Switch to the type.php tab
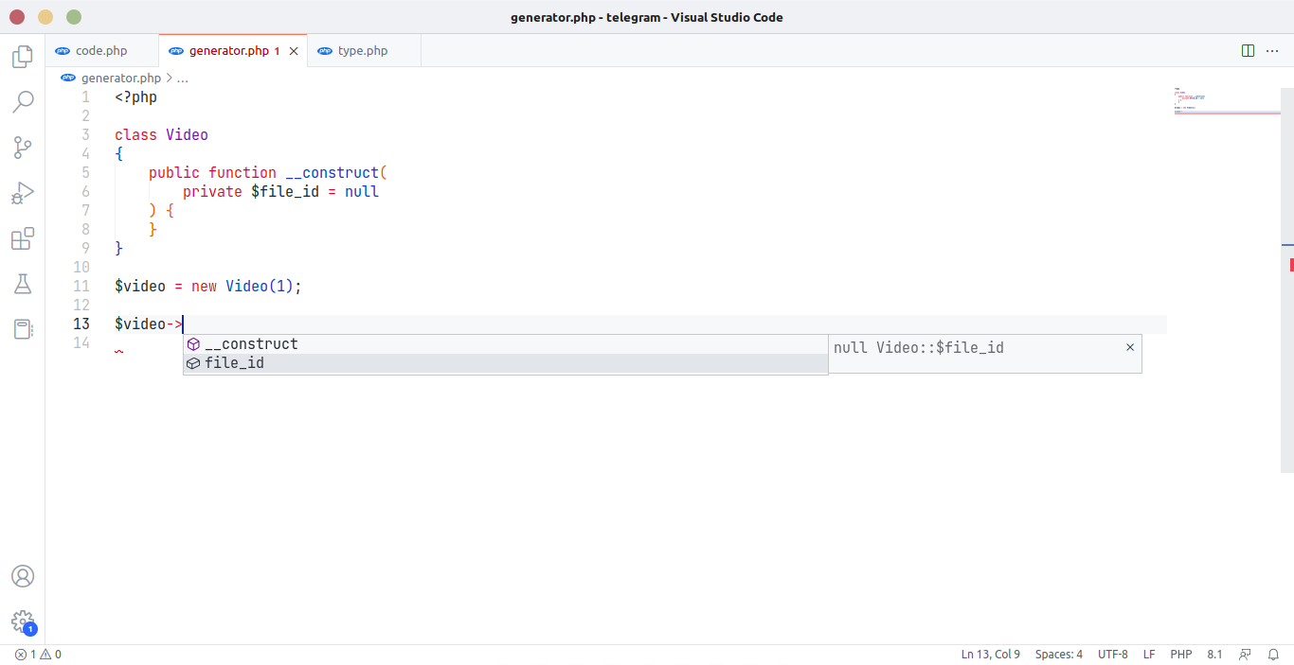The height and width of the screenshot is (665, 1294). pos(363,51)
